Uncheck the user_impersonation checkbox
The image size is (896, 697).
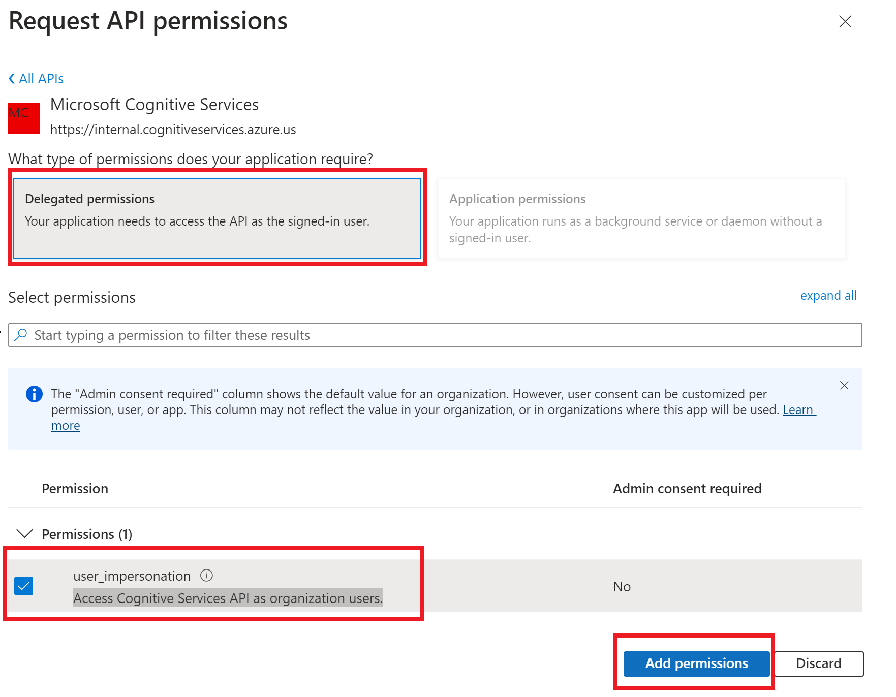24,586
